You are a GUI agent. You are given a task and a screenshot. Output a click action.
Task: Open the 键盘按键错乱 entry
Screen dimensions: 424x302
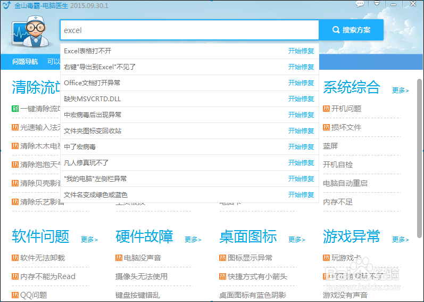[x=138, y=295]
